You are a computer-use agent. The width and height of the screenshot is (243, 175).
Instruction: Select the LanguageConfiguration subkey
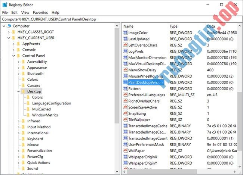(52, 103)
